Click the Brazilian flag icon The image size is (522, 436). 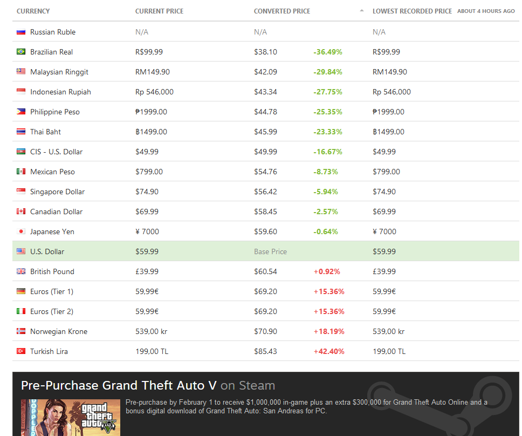click(x=21, y=52)
